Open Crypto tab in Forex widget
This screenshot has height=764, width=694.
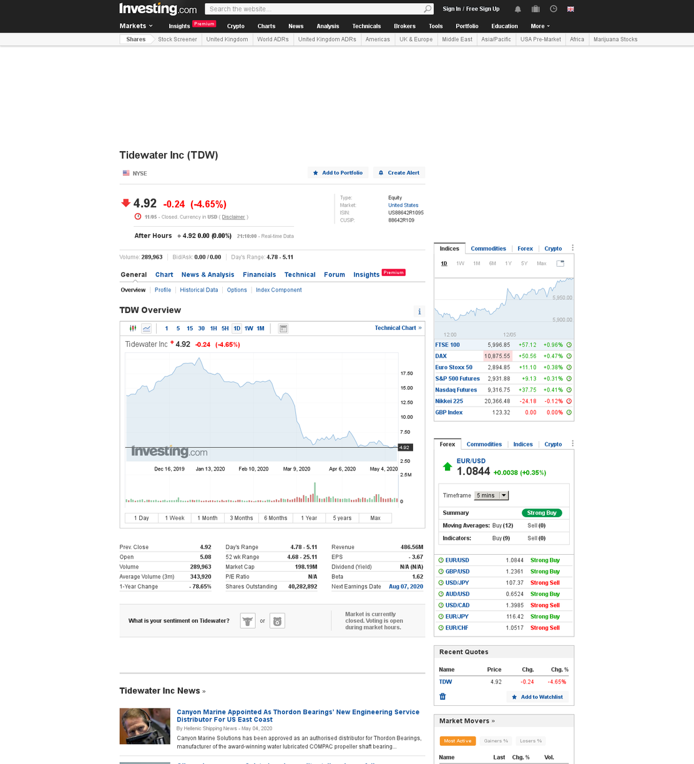pos(553,444)
